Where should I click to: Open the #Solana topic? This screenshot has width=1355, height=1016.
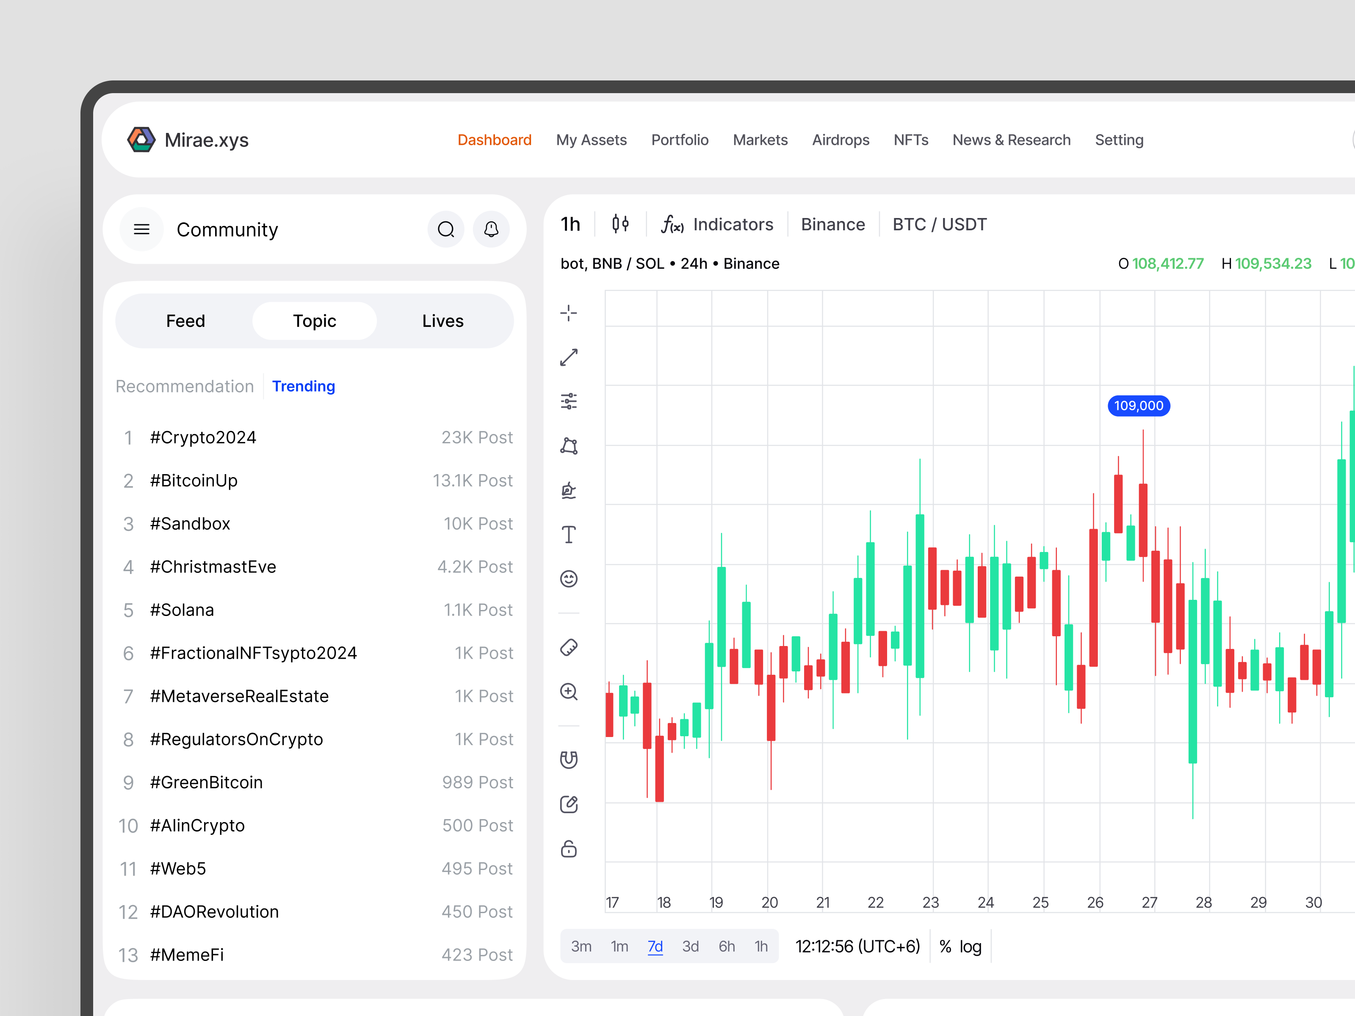click(x=314, y=610)
